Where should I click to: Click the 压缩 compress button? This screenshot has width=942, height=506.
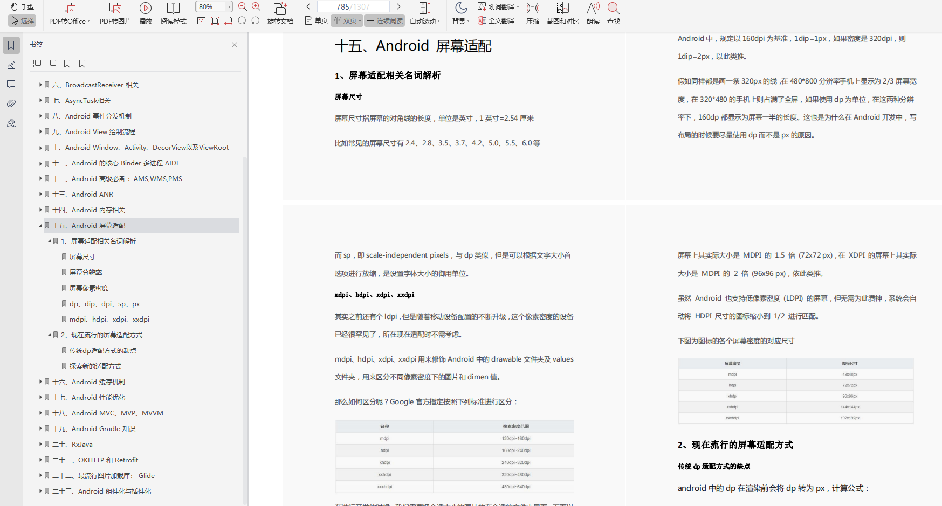533,13
